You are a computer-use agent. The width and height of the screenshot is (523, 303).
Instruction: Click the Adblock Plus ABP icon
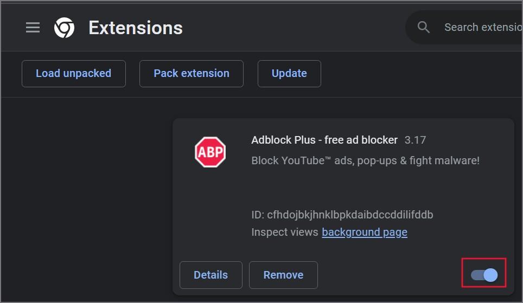coord(210,152)
